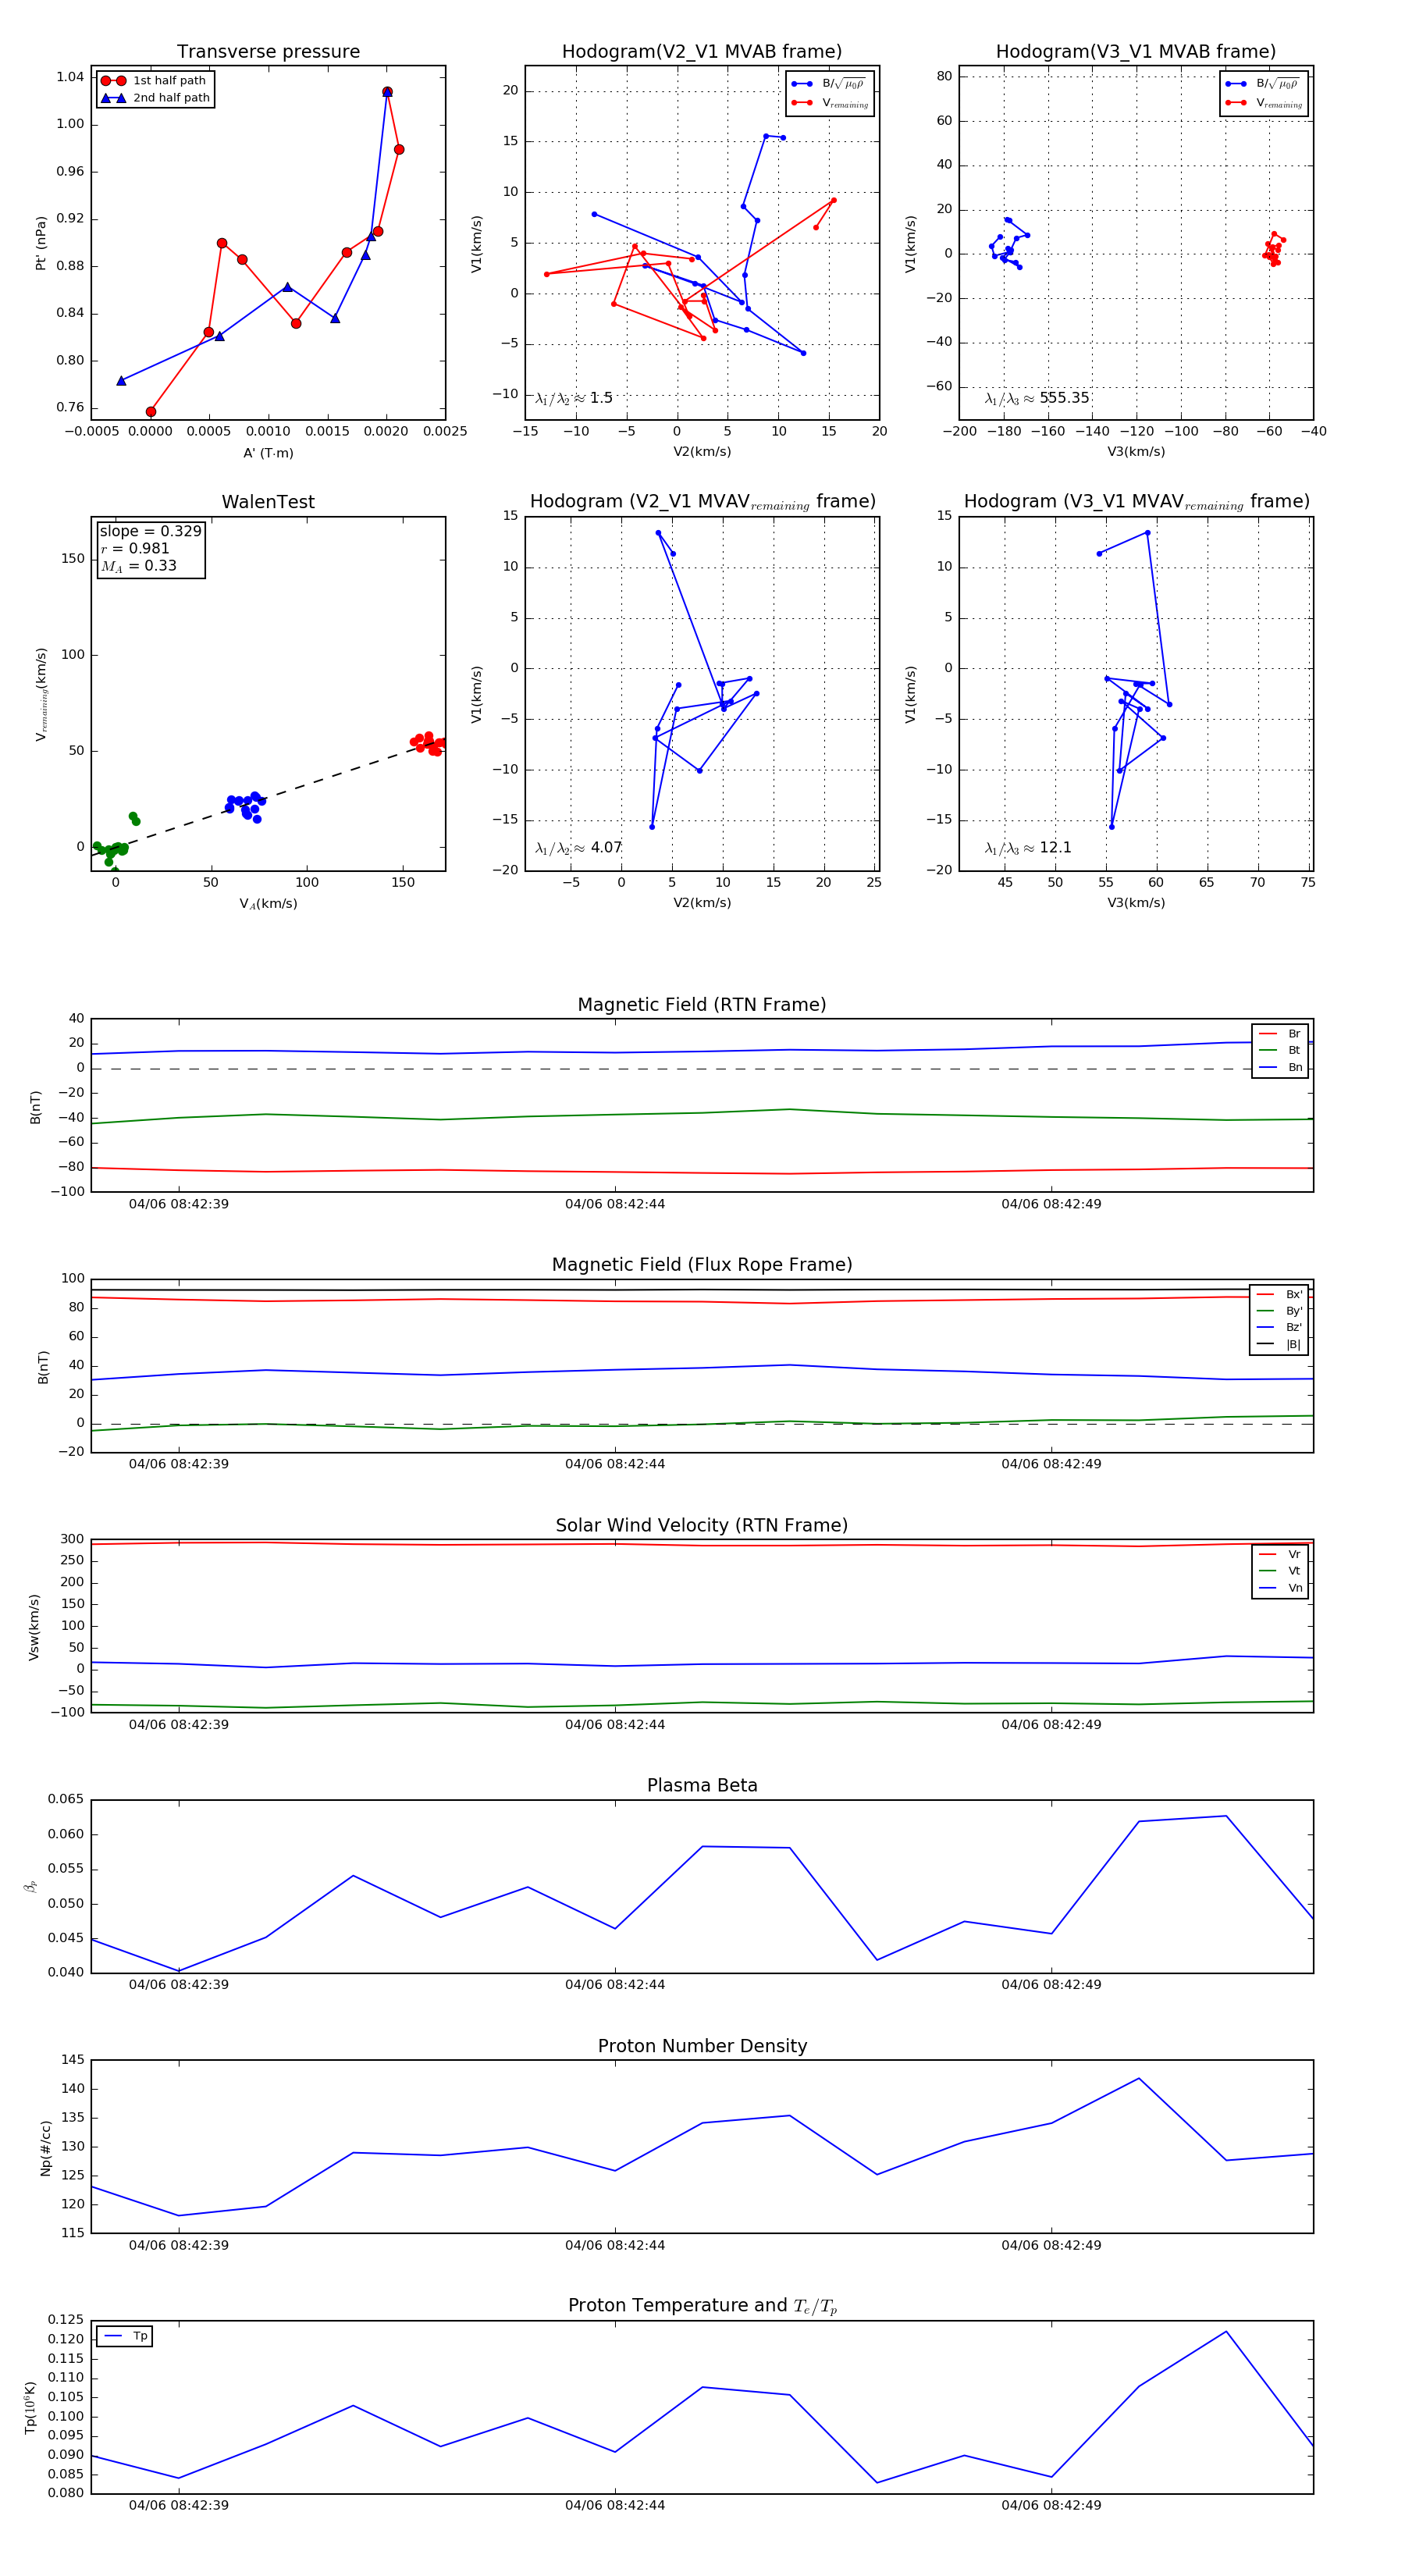Select the "Vn" legend entry
Viewport: 1405px width, 2576px height.
[x=1280, y=1588]
